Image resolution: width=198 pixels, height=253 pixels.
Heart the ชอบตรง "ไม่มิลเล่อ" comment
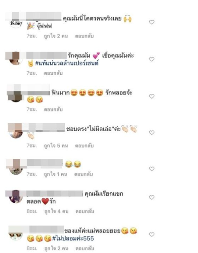point(152,133)
